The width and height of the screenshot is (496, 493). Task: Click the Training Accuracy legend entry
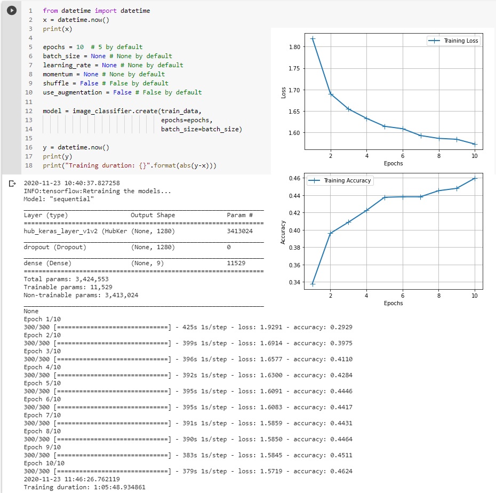[x=340, y=181]
